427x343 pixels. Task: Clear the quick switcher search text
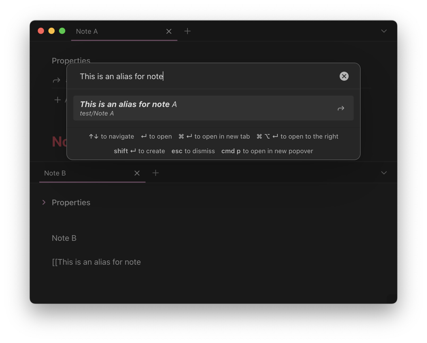(344, 76)
